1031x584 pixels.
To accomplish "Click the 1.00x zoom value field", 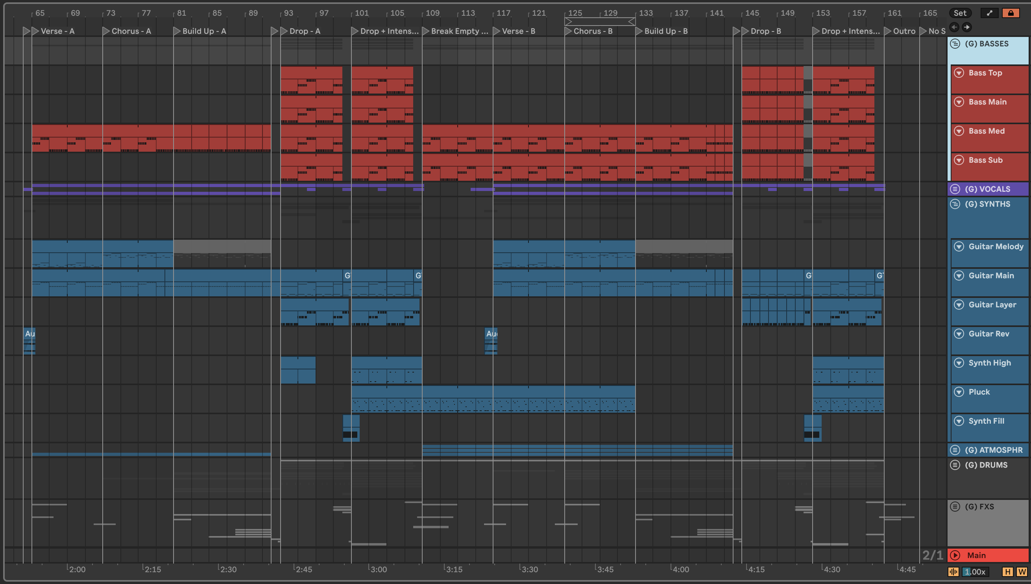I will pos(975,572).
